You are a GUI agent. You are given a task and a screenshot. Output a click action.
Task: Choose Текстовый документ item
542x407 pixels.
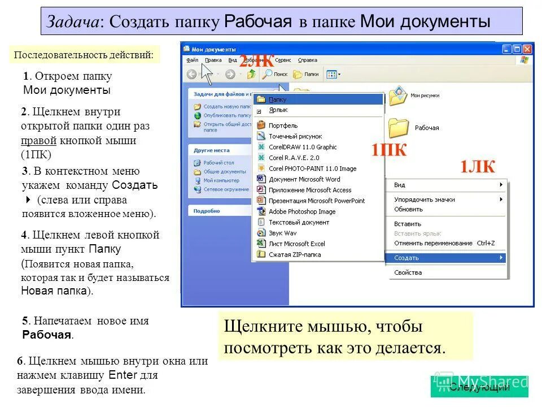point(318,222)
